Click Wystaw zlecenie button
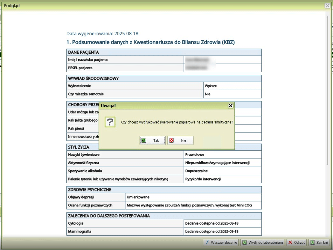The height and width of the screenshot is (250, 333). click(221, 242)
